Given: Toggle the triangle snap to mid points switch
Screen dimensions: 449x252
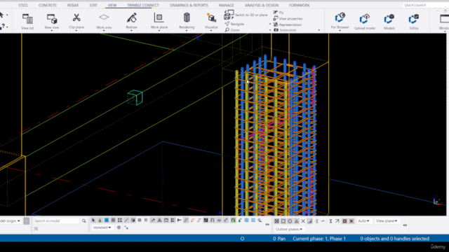Looking at the screenshot, I should tap(296, 221).
